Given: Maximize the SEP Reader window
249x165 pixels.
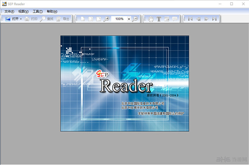Looking at the screenshot, I should [231, 4].
